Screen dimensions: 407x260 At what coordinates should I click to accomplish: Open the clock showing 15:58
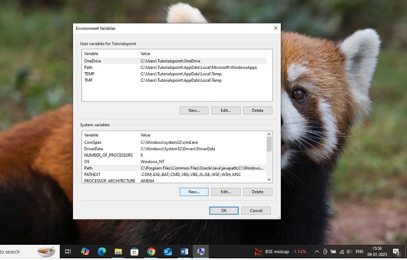[x=377, y=252]
